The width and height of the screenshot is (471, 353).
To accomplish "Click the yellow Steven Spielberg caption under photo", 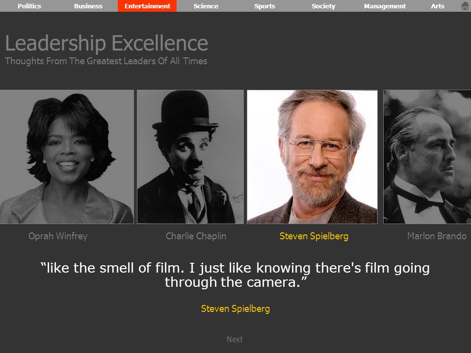I will click(314, 236).
